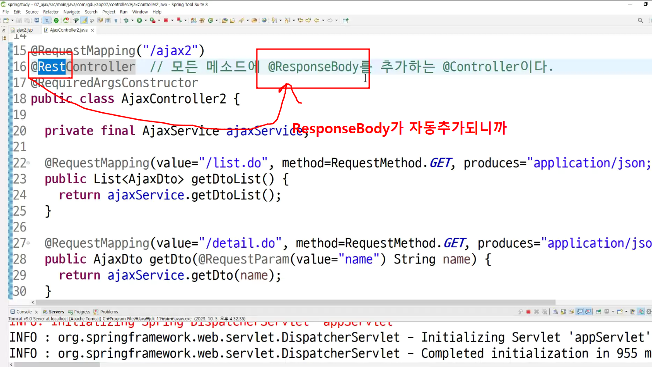
Task: Toggle the highlighted Mark Occurrences pen icon
Action: (x=84, y=20)
